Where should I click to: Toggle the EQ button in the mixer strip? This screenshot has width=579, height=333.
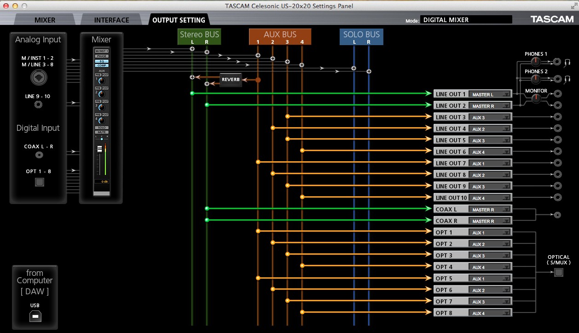[x=102, y=61]
